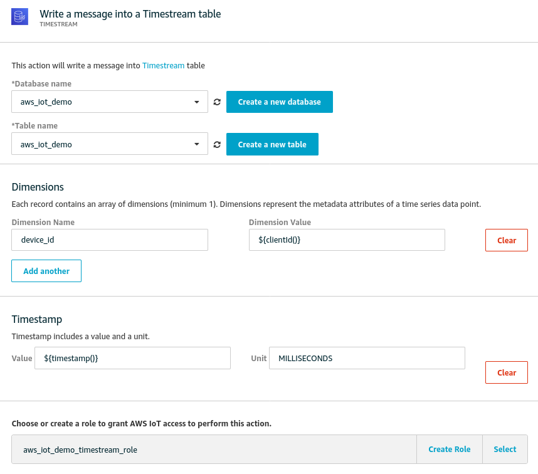The width and height of the screenshot is (538, 474).
Task: Edit the timestamp Value field
Action: (x=132, y=357)
